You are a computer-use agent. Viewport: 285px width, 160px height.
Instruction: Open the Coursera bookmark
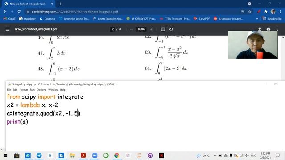[47, 19]
